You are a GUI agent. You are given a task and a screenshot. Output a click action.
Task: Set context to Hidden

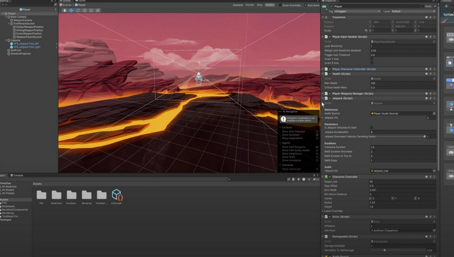pos(270,5)
